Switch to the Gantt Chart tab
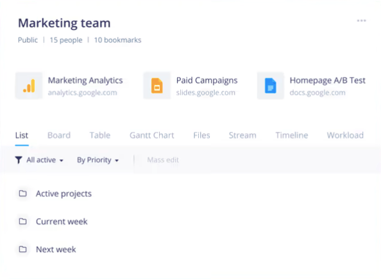 coord(152,135)
